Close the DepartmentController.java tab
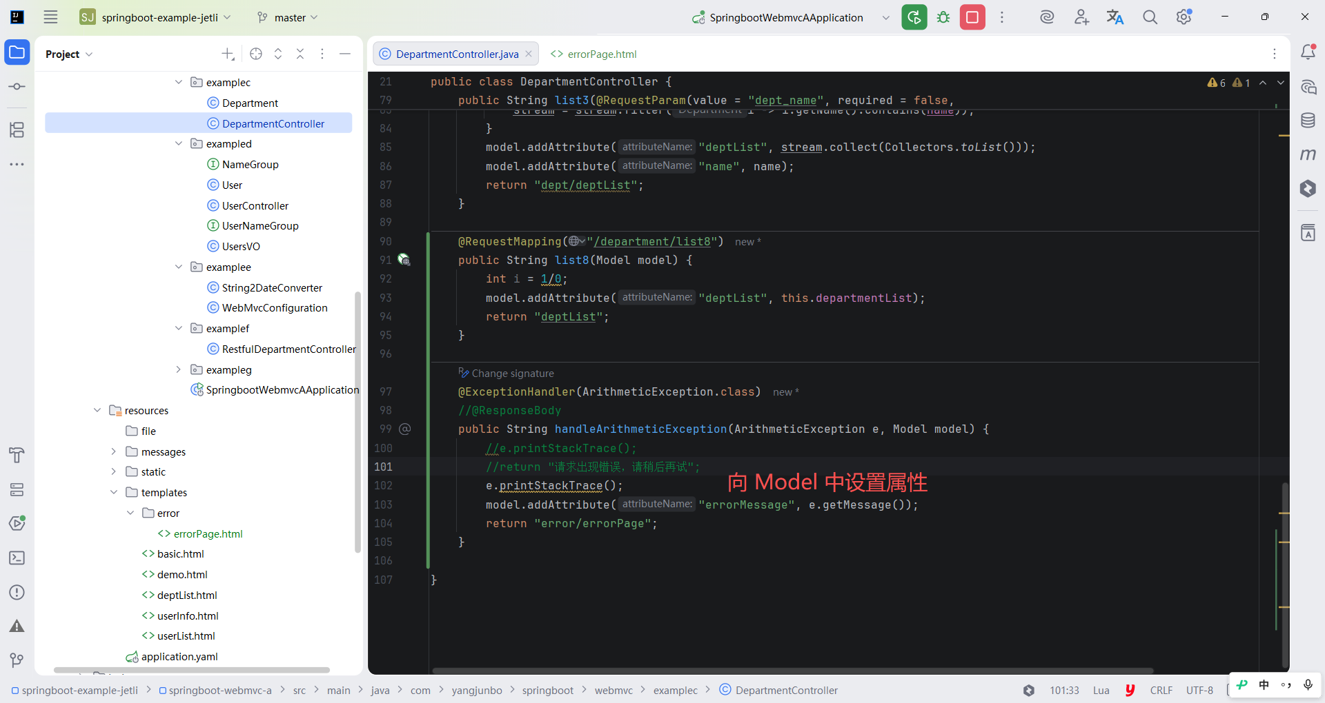Image resolution: width=1325 pixels, height=703 pixels. click(x=529, y=54)
